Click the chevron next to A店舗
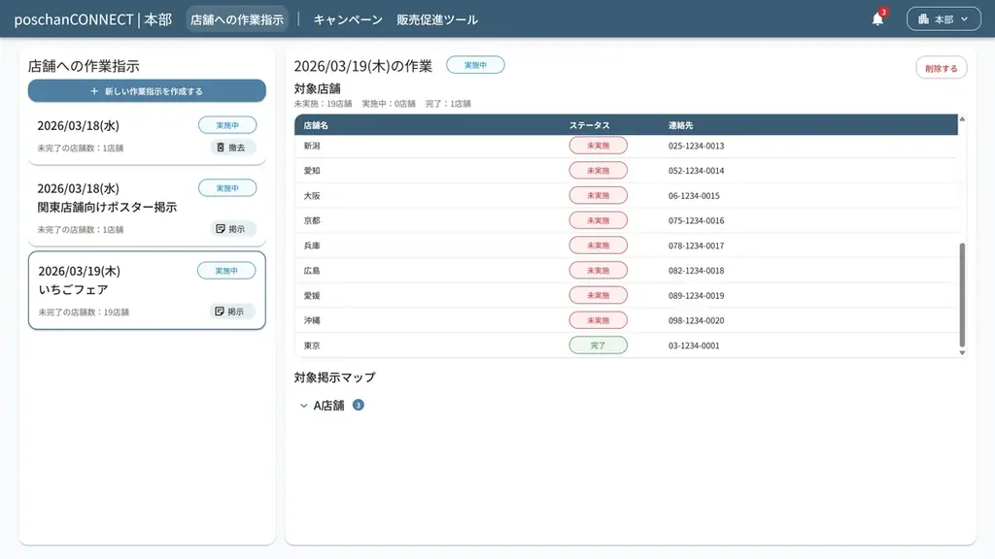The image size is (995, 559). 304,405
